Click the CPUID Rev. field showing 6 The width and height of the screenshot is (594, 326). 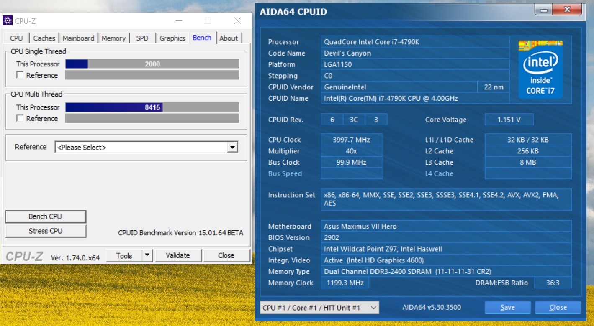[x=332, y=120]
